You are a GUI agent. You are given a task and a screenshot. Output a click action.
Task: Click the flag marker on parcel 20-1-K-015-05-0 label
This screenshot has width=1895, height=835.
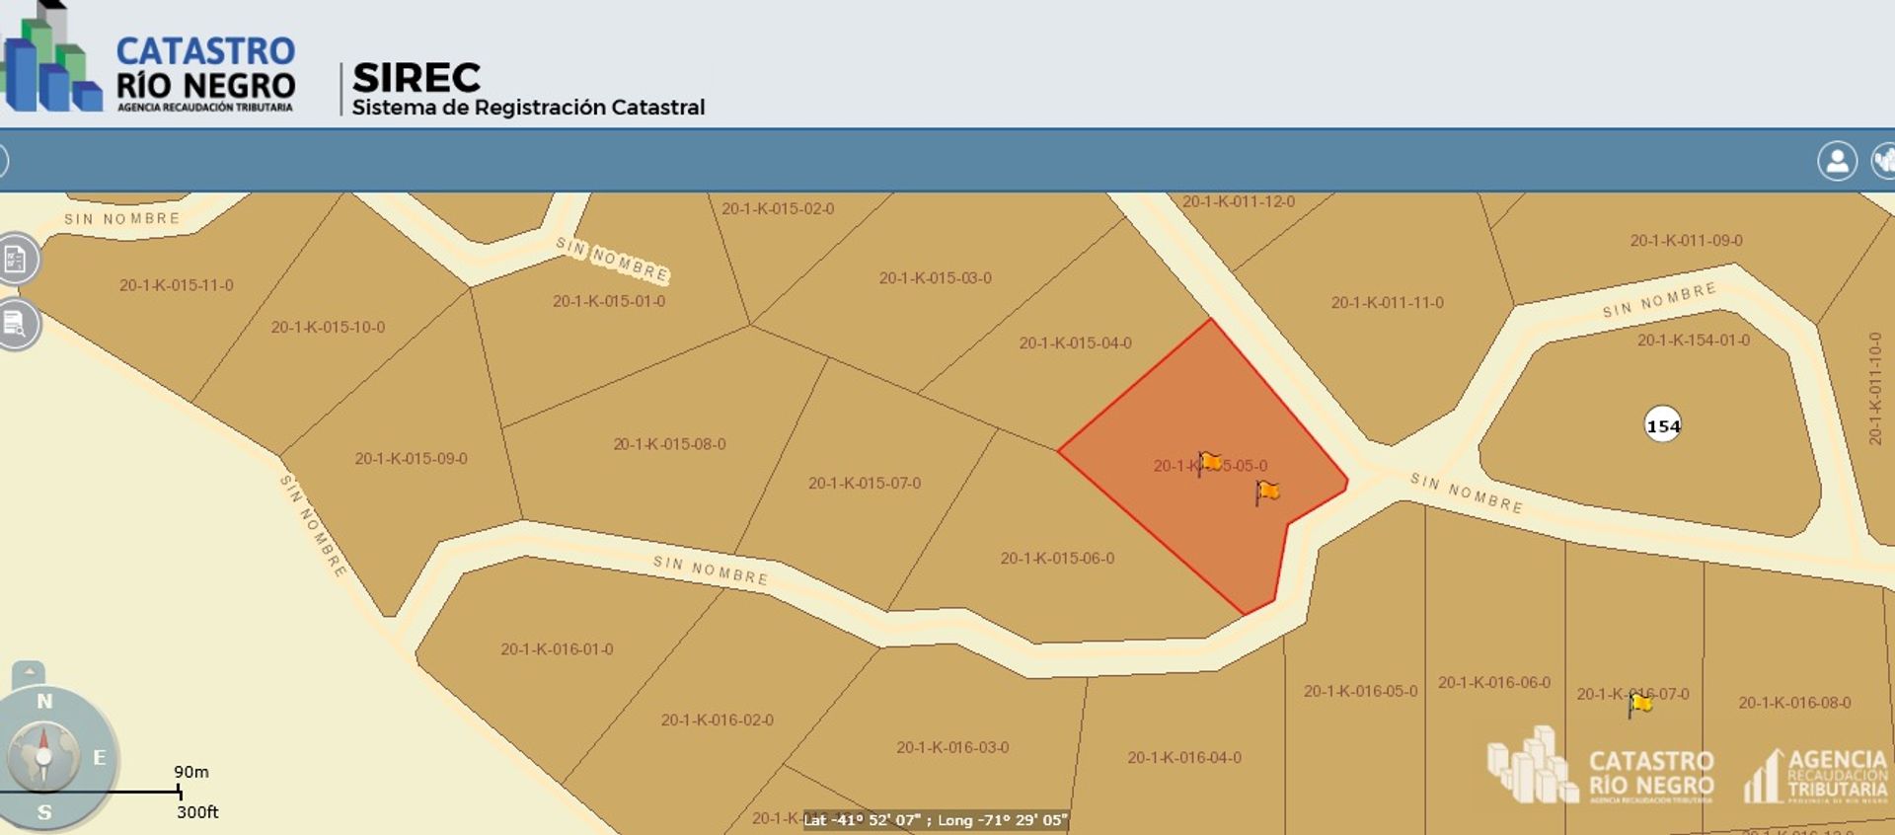tap(1209, 463)
